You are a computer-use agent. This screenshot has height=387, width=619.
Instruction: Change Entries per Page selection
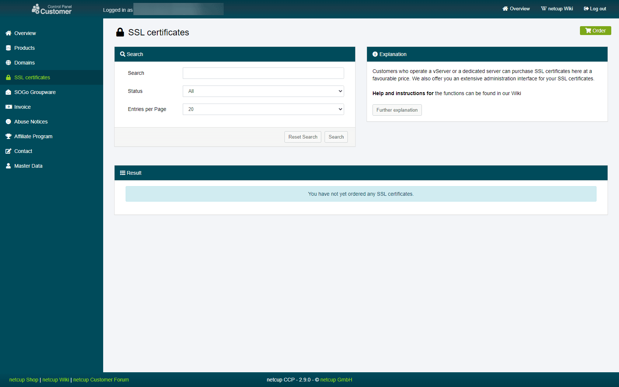[x=263, y=109]
